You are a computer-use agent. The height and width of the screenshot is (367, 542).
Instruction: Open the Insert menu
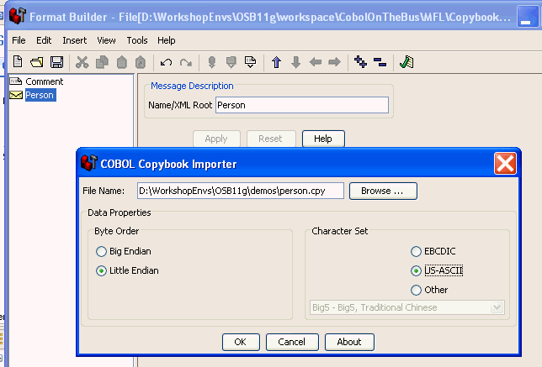(75, 40)
